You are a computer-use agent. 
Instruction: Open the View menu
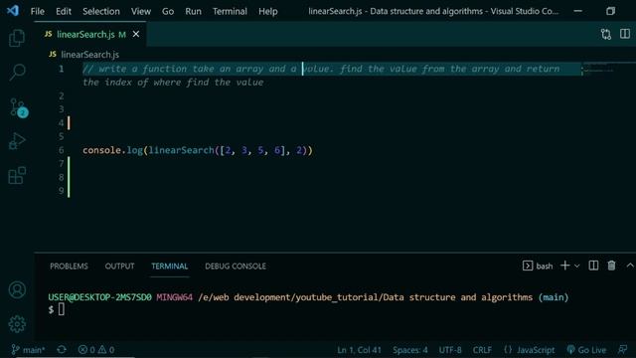(141, 11)
